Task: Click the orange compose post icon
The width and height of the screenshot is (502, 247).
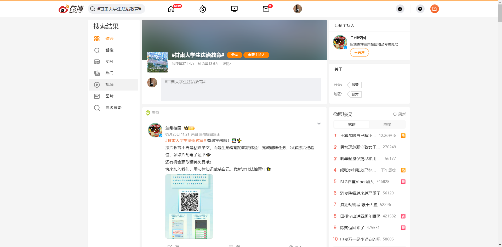Action: (x=435, y=9)
